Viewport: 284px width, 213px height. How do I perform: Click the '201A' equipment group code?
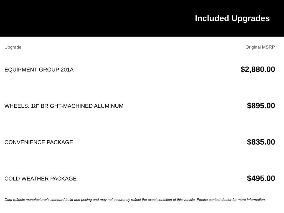(x=67, y=70)
